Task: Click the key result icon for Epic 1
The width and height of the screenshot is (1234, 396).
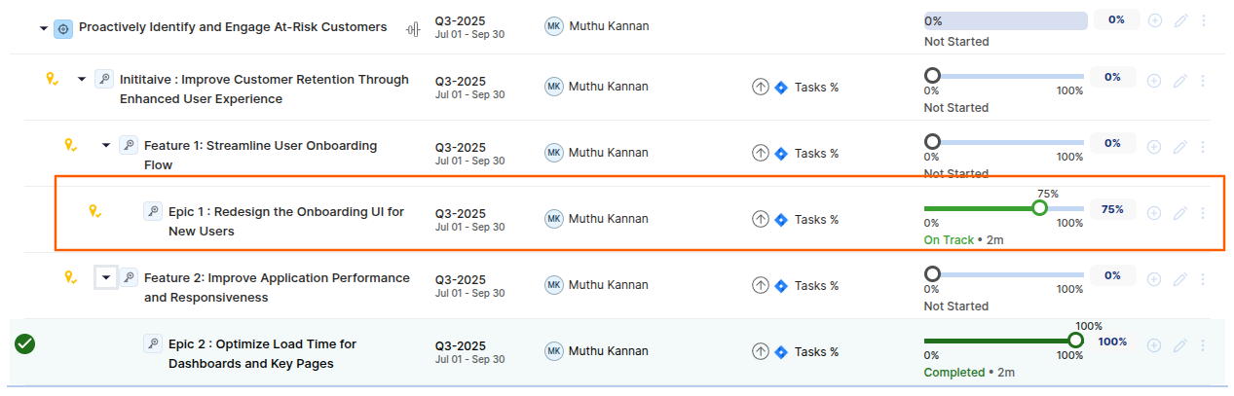Action: pyautogui.click(x=152, y=210)
